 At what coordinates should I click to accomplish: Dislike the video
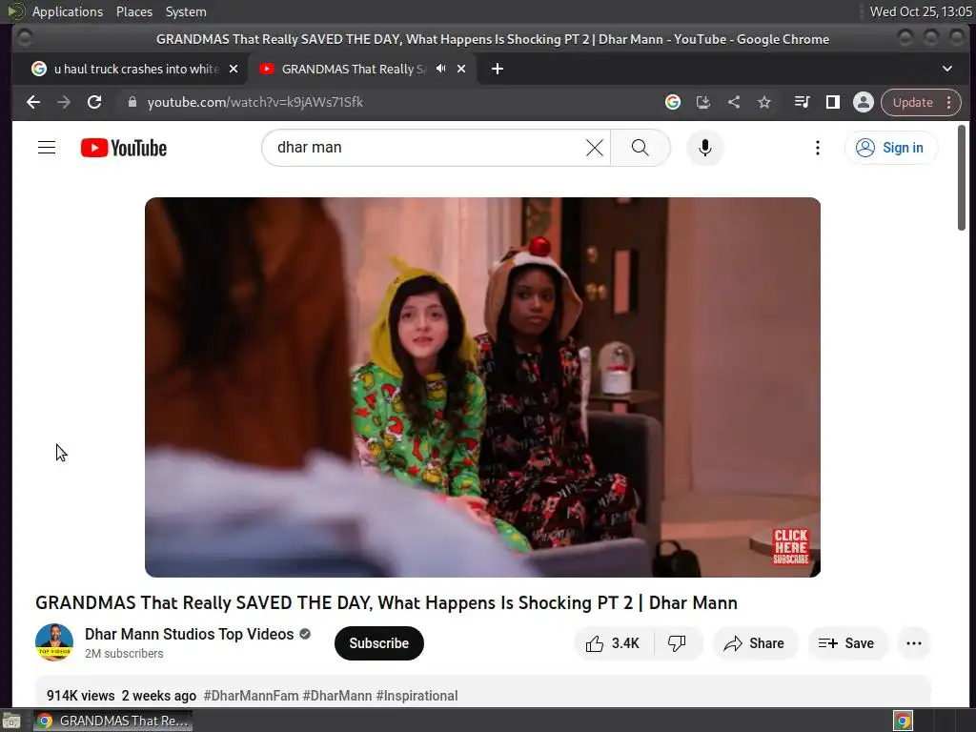[678, 643]
